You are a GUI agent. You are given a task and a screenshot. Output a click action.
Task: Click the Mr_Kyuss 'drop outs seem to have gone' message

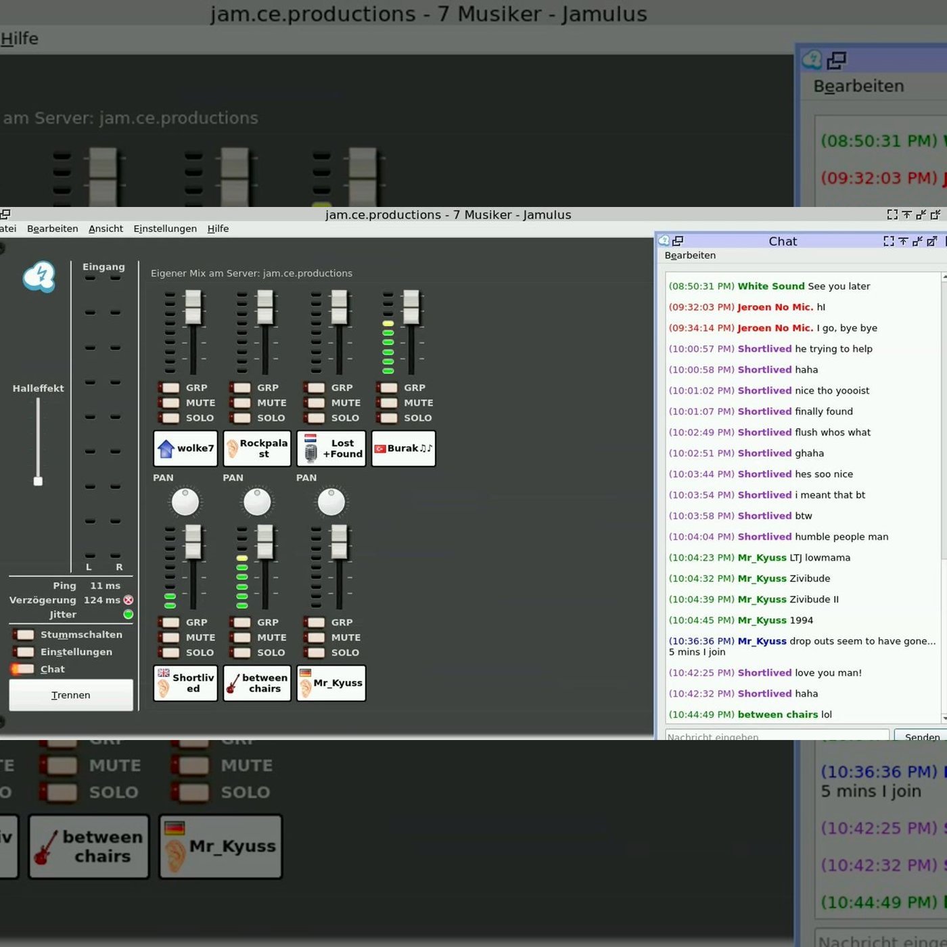tap(802, 646)
